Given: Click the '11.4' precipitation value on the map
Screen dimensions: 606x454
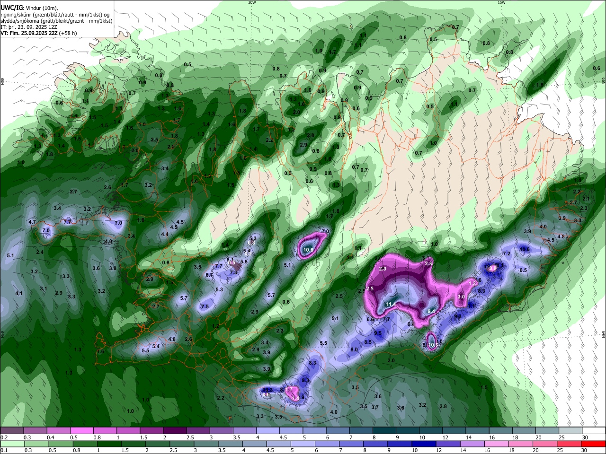Looking at the screenshot, I should [391, 304].
